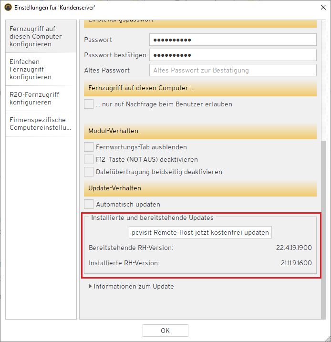The width and height of the screenshot is (331, 342).
Task: Click the pcvisit app icon in title bar
Action: 8,7
